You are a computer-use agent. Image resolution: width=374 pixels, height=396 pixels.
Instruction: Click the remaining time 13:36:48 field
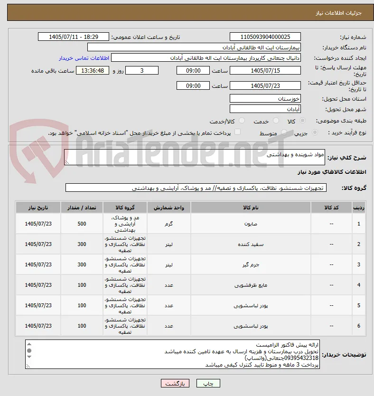[x=93, y=70]
